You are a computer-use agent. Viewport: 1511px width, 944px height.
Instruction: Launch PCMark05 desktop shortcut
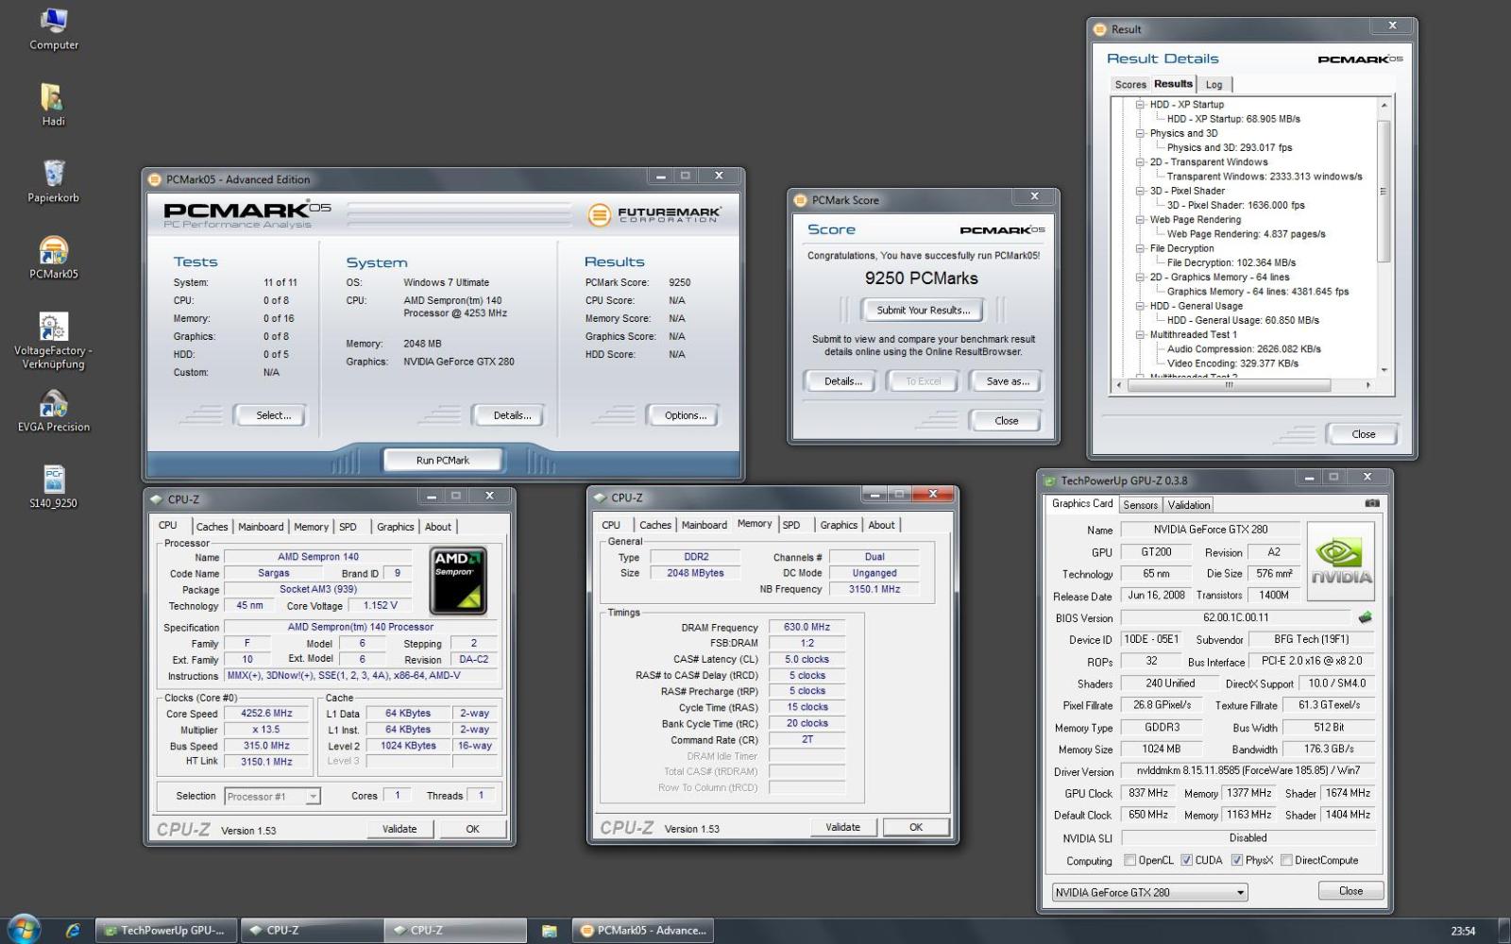[x=54, y=257]
